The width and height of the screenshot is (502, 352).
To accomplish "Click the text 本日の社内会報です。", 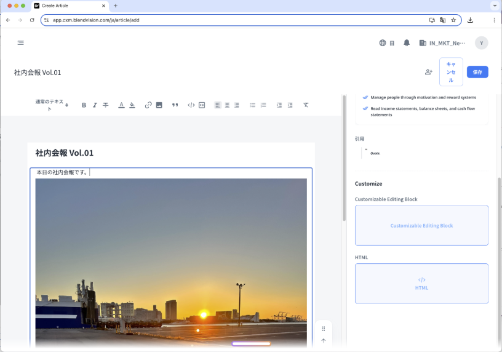I will [62, 172].
